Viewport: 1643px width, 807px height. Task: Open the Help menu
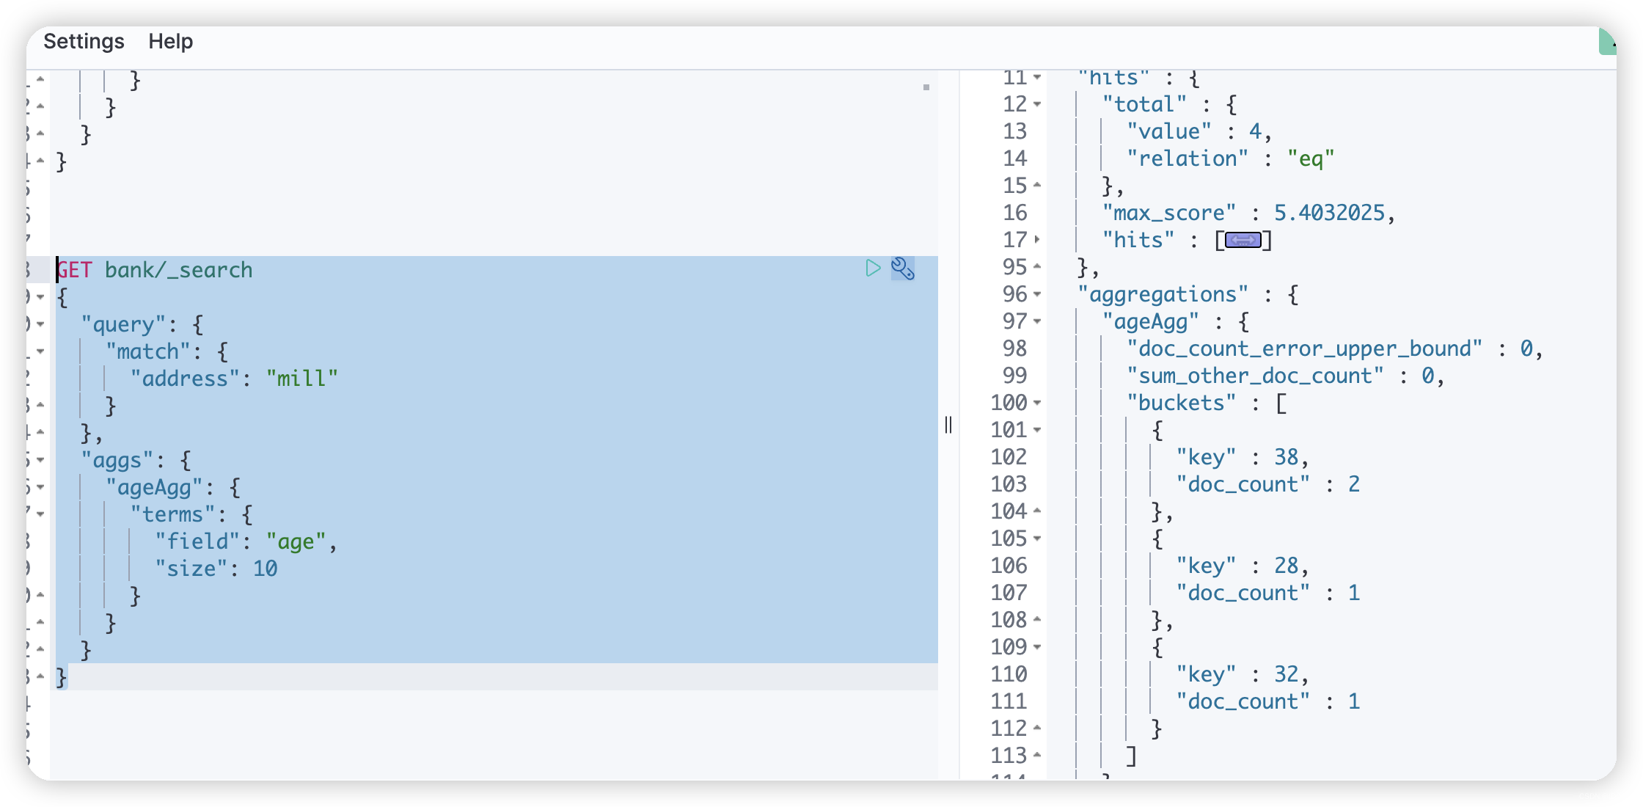click(170, 41)
